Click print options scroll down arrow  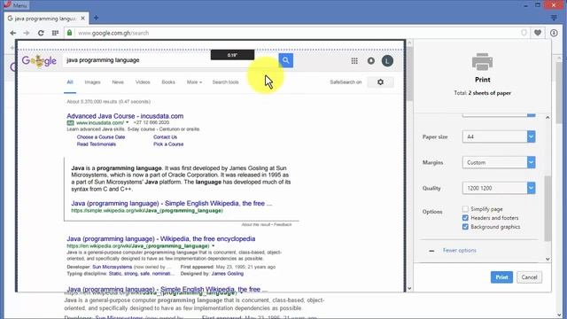coord(548,259)
